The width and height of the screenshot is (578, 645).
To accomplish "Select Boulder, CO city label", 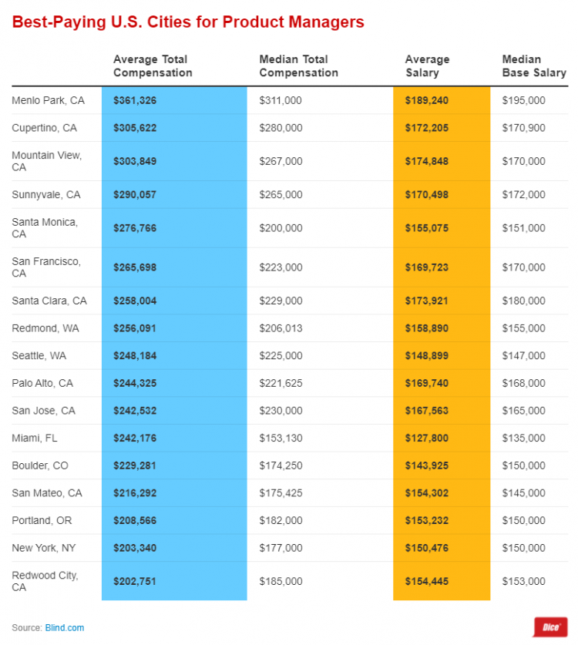I will pyautogui.click(x=40, y=465).
